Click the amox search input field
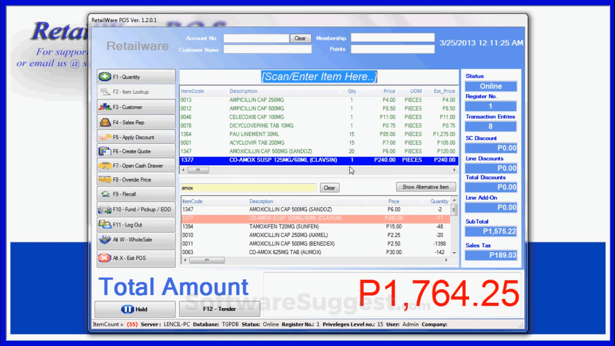Viewport: 615px width, 346px height. [x=249, y=188]
